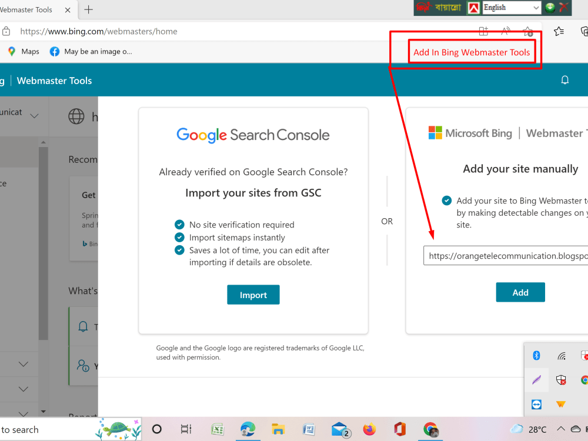Click the bell icon card under What's new
588x441 pixels.
(83, 326)
